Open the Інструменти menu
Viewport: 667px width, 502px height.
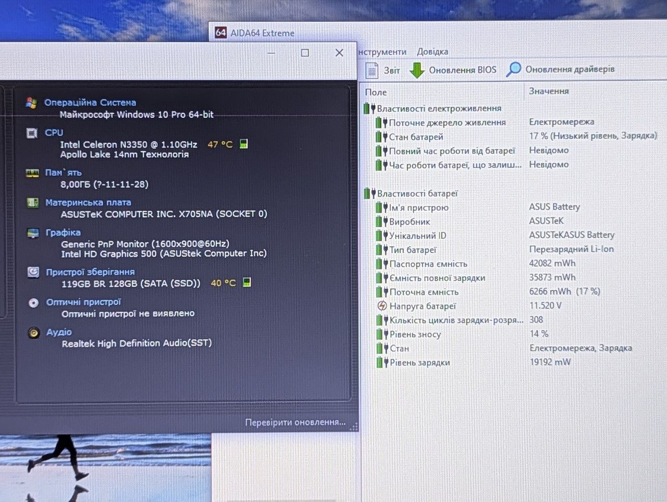pos(382,52)
